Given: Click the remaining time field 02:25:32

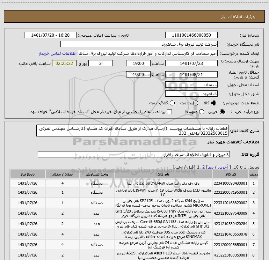Looking at the screenshot, I should click(x=64, y=63).
